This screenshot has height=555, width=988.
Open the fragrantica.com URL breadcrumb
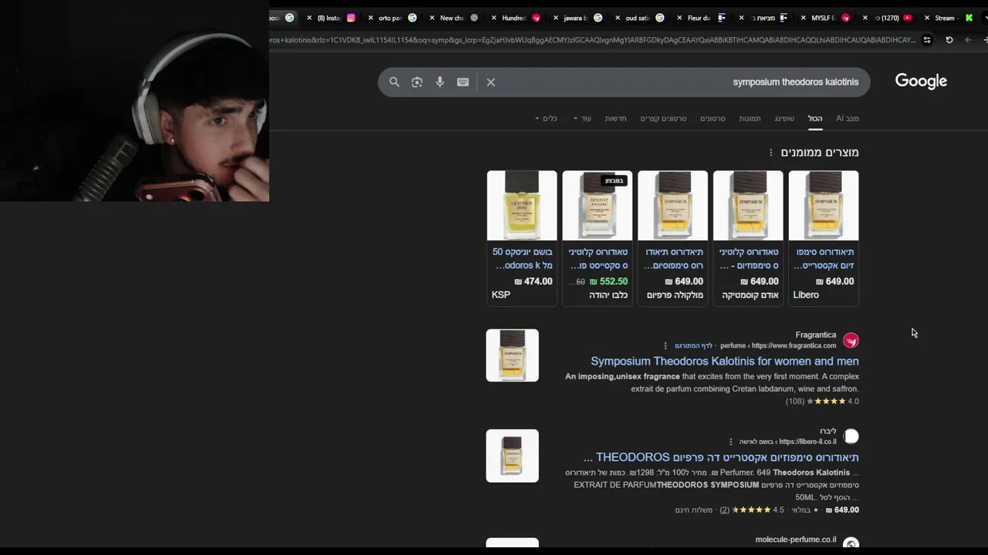coord(778,346)
